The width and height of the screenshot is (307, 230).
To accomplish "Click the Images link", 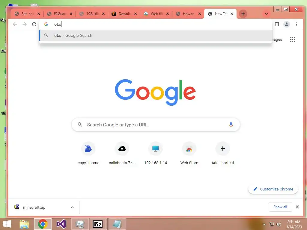I will pyautogui.click(x=277, y=39).
